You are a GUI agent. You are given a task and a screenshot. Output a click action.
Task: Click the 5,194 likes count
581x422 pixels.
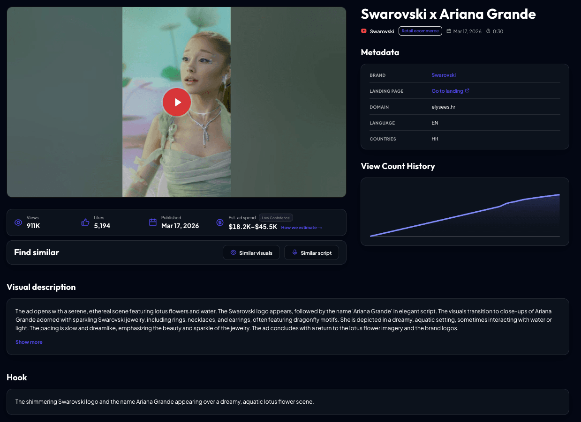pyautogui.click(x=102, y=226)
